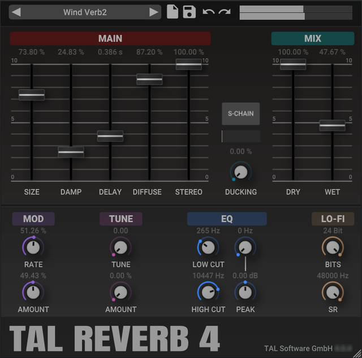Click the 49.43 % mod amount value
This screenshot has width=362, height=358.
coord(33,275)
